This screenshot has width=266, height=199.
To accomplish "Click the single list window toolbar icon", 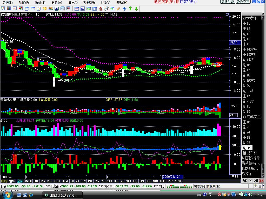I will pyautogui.click(x=32, y=9).
